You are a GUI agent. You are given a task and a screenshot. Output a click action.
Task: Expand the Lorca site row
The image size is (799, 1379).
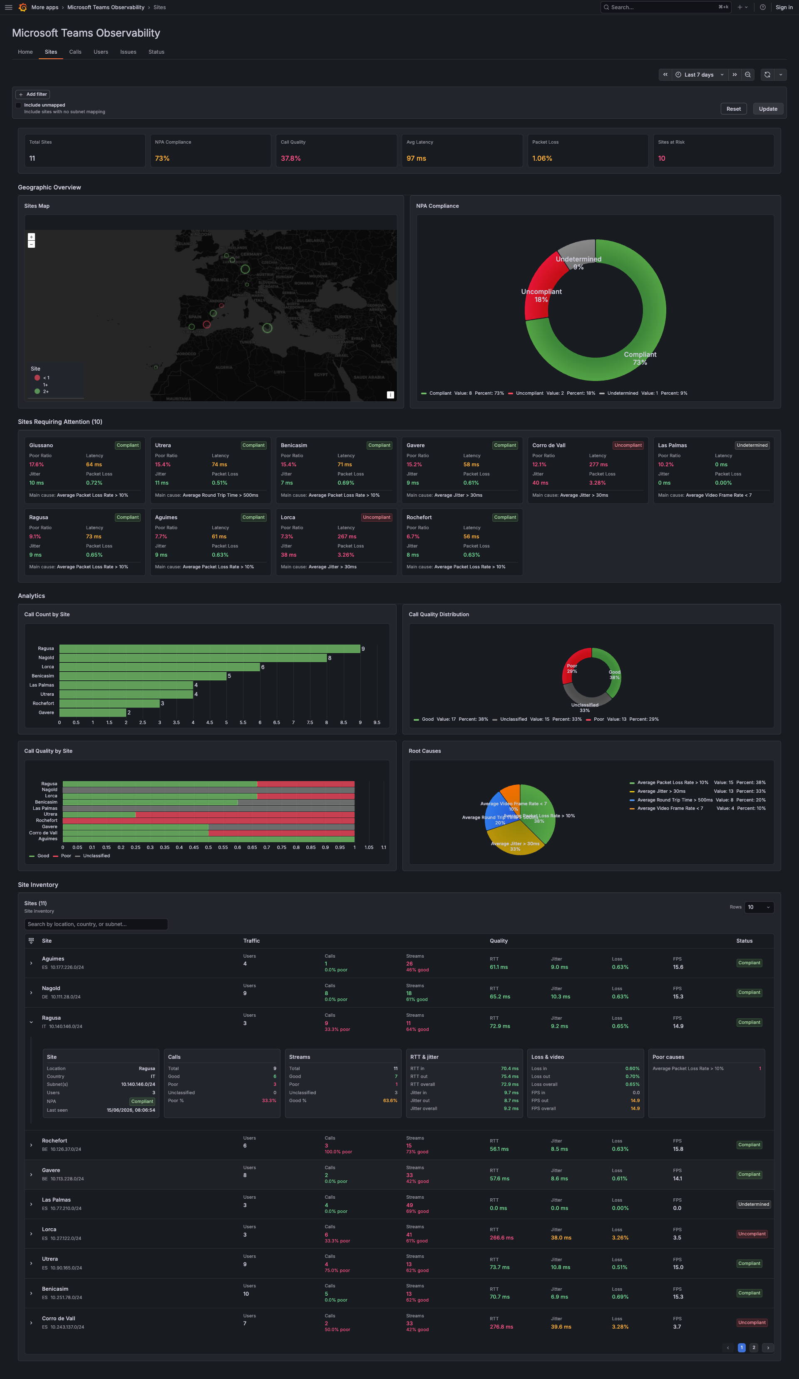pyautogui.click(x=31, y=1233)
